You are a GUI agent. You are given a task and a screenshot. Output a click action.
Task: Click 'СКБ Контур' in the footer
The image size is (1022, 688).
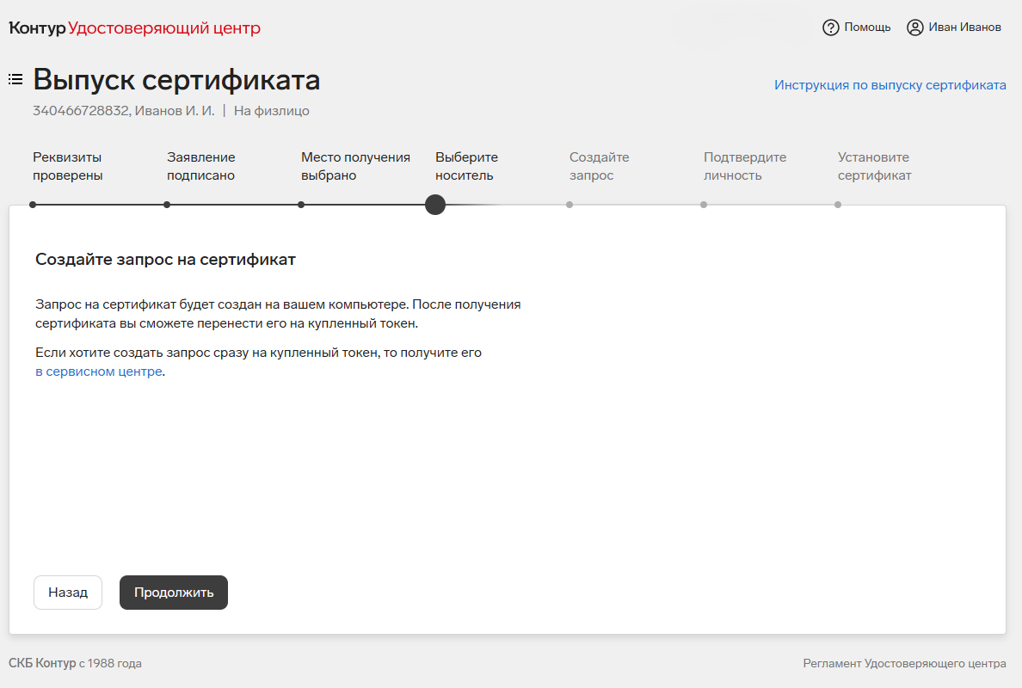[x=42, y=663]
